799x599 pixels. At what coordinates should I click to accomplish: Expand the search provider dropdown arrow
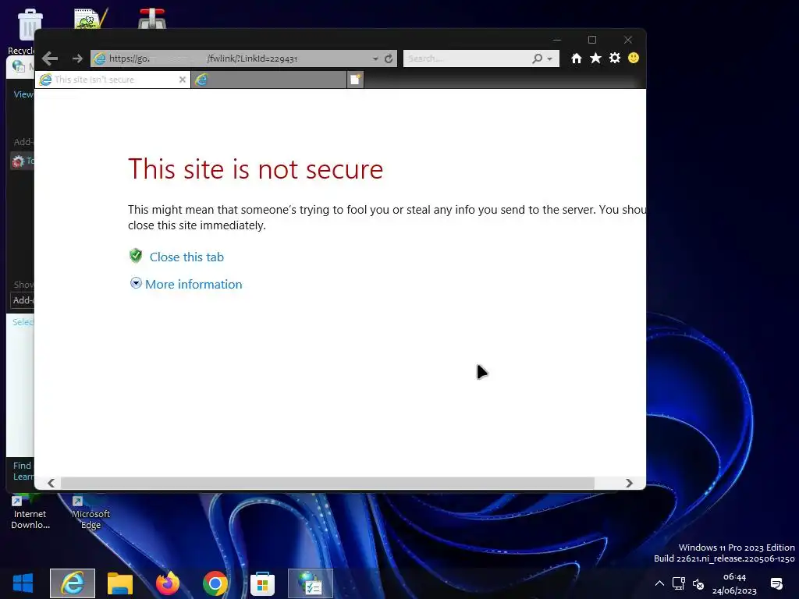click(x=550, y=59)
